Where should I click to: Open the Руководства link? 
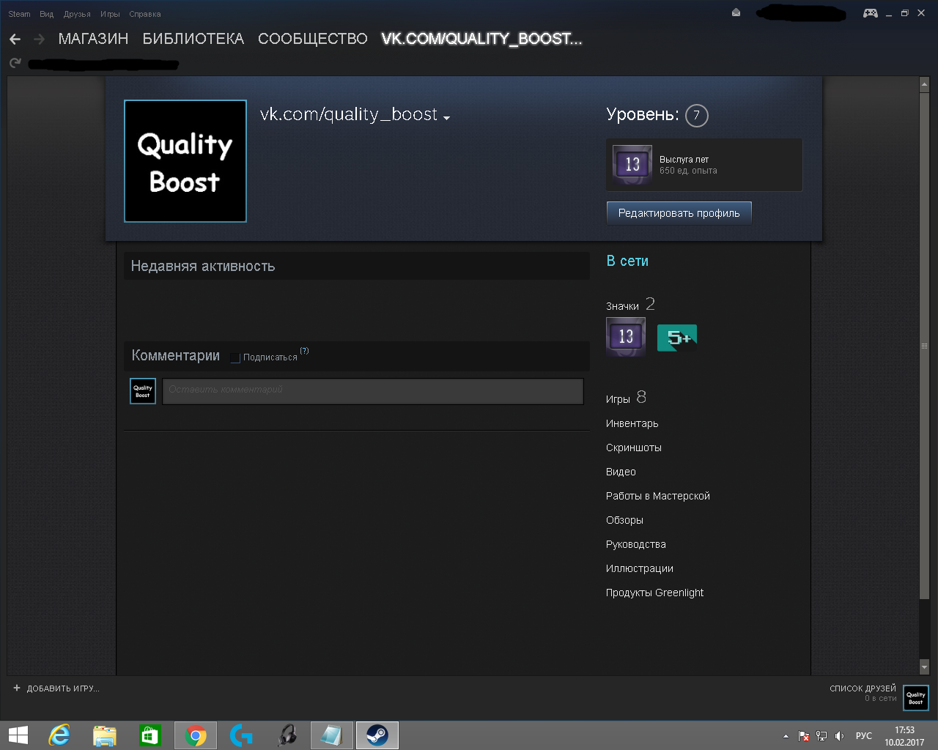click(x=636, y=544)
